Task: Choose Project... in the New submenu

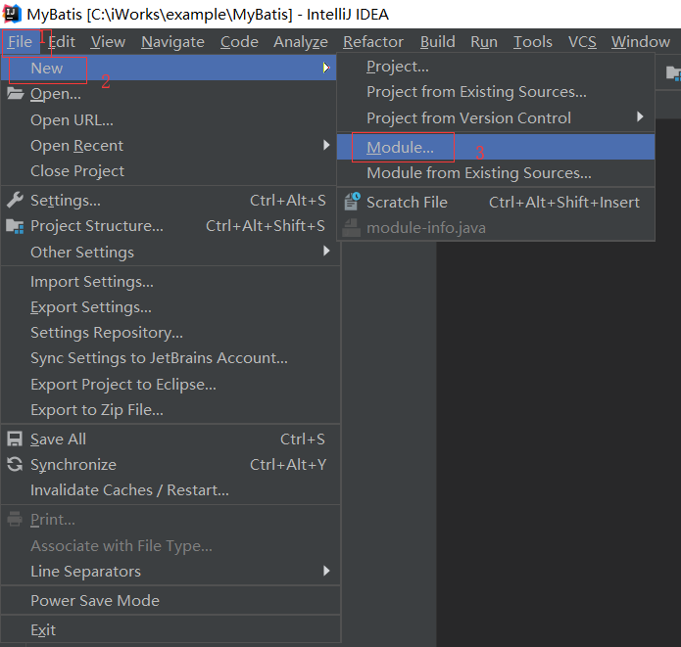Action: [398, 67]
